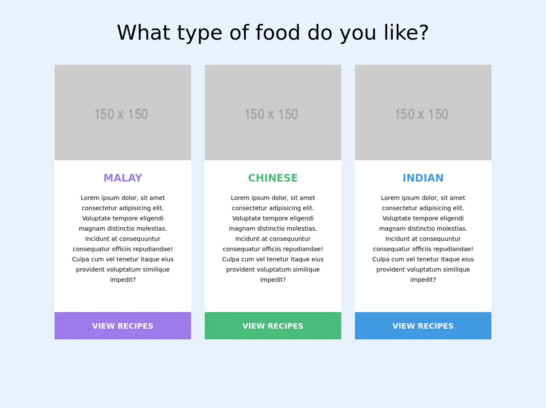Click "Incidunt at consequuntur" line in Indian card
The image size is (546, 408).
click(x=423, y=239)
